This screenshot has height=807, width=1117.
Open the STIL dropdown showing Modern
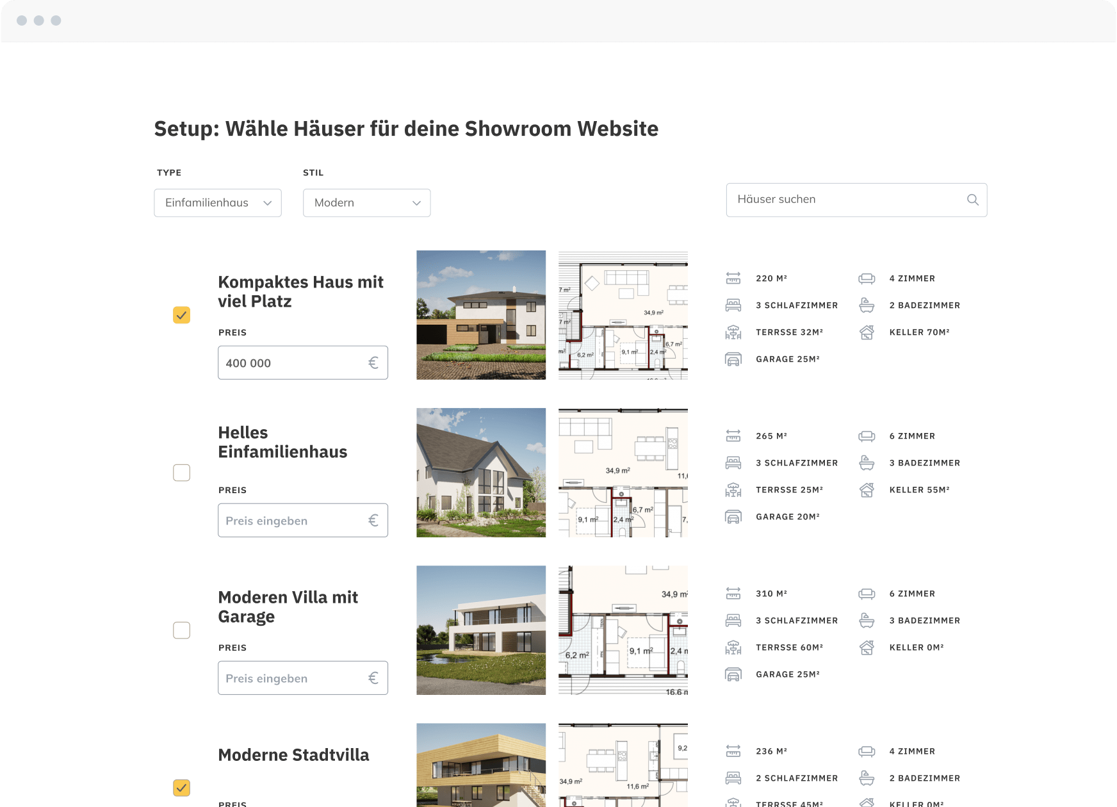366,203
